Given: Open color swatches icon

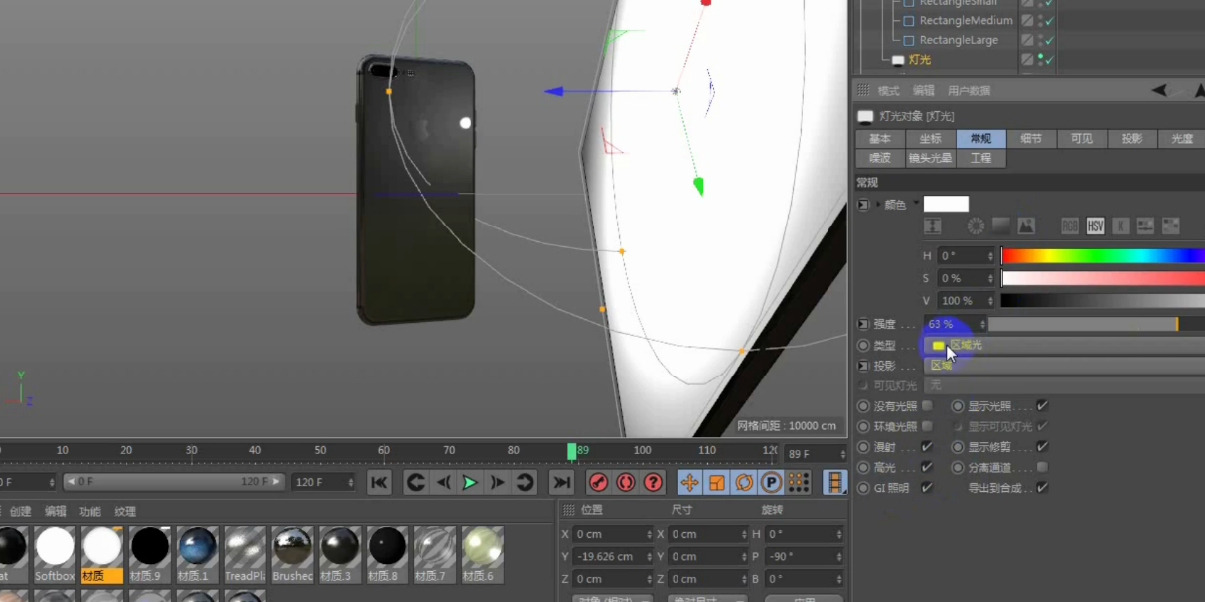Looking at the screenshot, I should click(x=1171, y=226).
